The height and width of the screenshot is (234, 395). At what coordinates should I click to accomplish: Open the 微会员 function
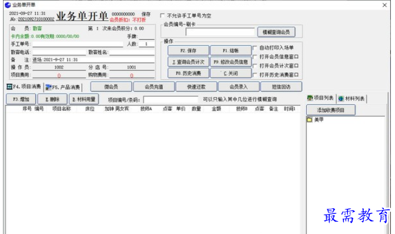pyautogui.click(x=111, y=87)
